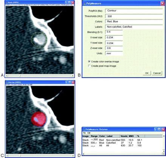Enable Create pixel map image checkbox

89,66
